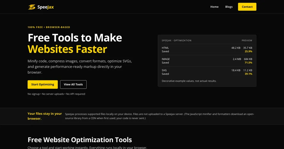Click the IMAGE row label
Image resolution: width=284 pixels, height=149 pixels.
coord(166,59)
